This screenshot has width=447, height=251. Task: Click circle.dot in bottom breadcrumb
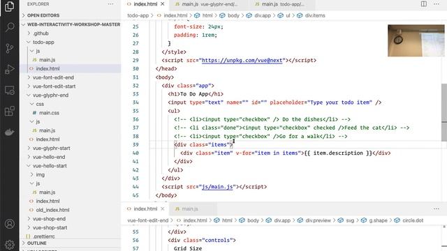pyautogui.click(x=413, y=220)
